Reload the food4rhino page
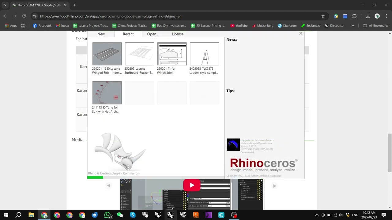This screenshot has width=392, height=220. (x=24, y=16)
